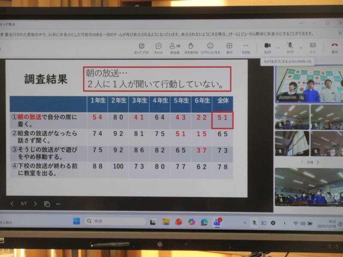Show hidden system tray icons chevron
Viewport: 343px width, 257px height.
coord(245,223)
